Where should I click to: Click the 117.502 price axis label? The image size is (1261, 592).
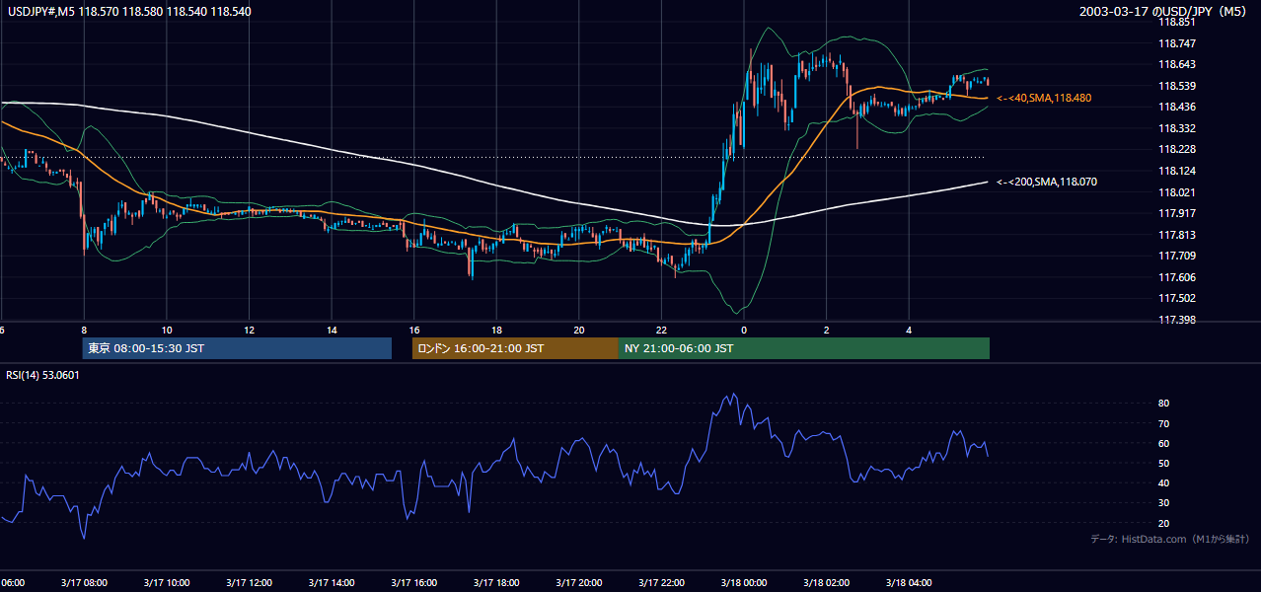pos(1178,298)
